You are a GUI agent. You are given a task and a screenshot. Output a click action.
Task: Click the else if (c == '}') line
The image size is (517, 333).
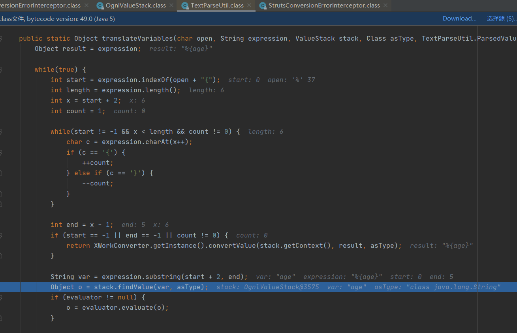coord(110,173)
